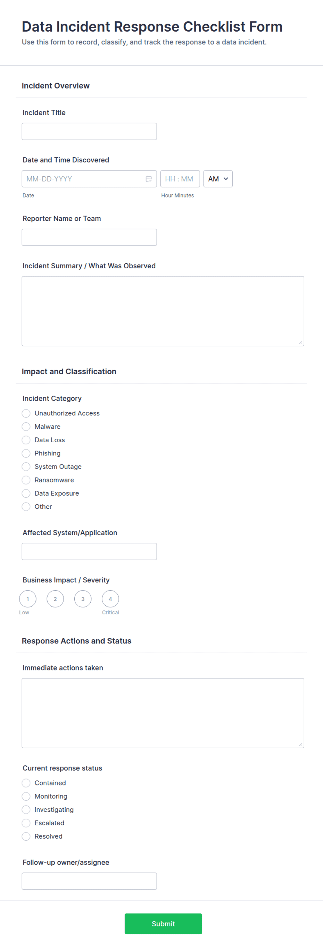Focus the Reporter Name or Team field
Viewport: 323px width, 951px height.
90,237
